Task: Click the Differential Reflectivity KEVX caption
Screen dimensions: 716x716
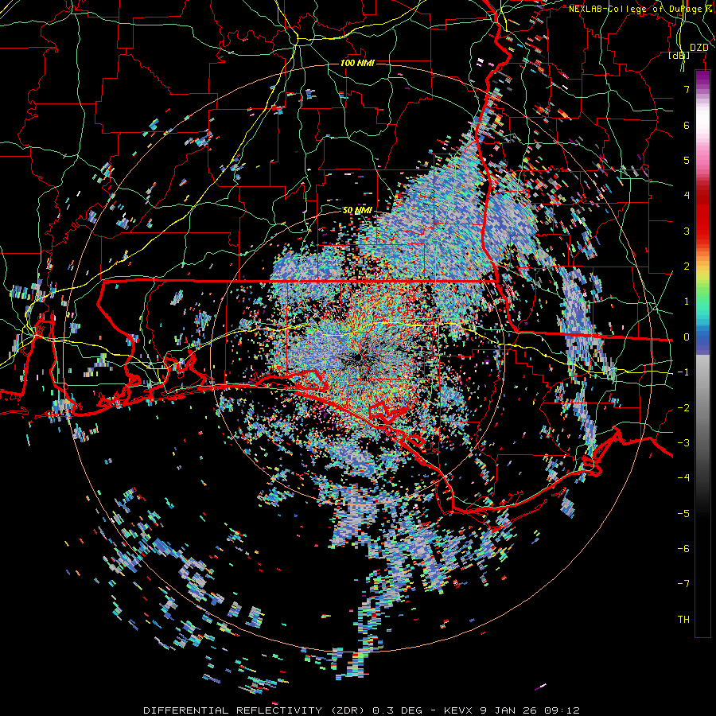Action: [x=361, y=710]
